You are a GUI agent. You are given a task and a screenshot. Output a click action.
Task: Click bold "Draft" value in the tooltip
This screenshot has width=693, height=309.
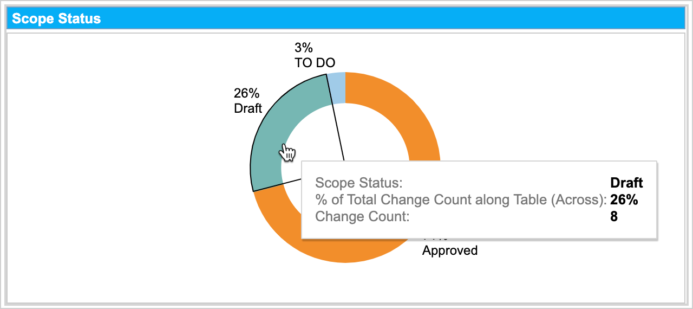(x=626, y=183)
